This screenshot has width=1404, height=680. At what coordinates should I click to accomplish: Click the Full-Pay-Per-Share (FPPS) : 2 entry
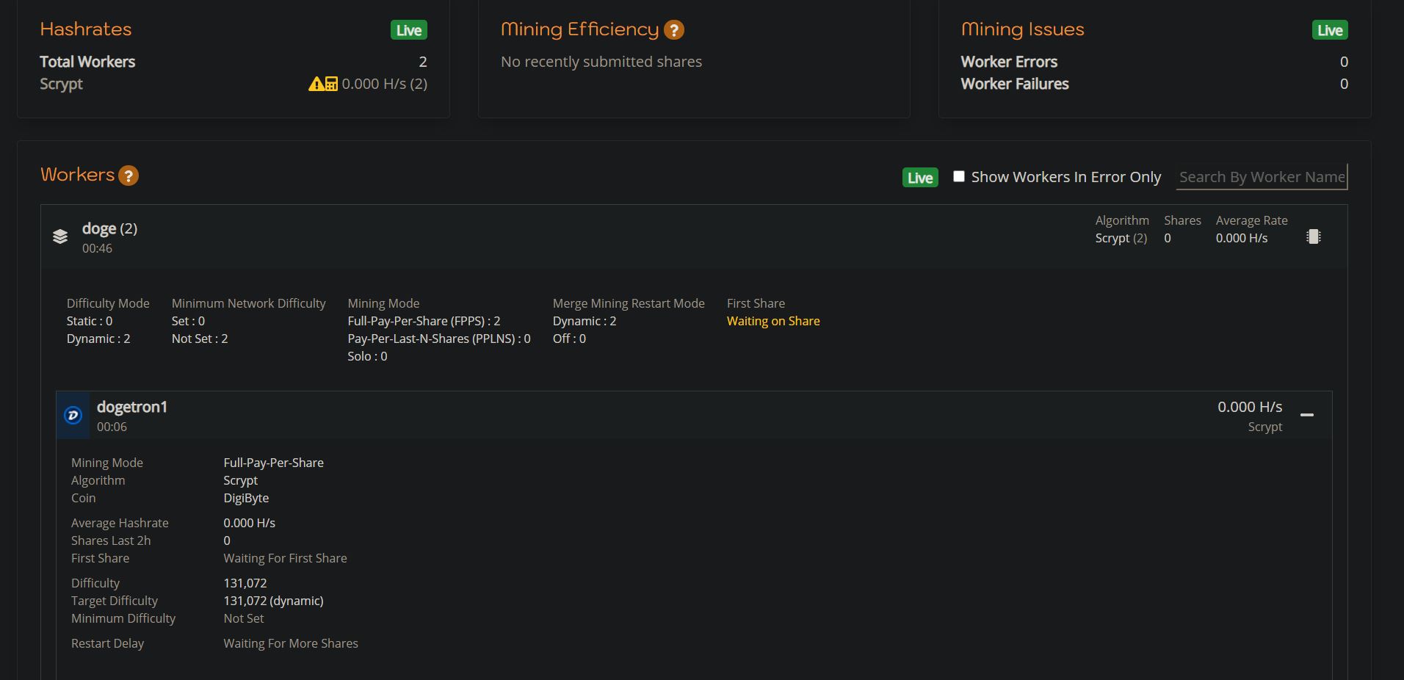[424, 321]
